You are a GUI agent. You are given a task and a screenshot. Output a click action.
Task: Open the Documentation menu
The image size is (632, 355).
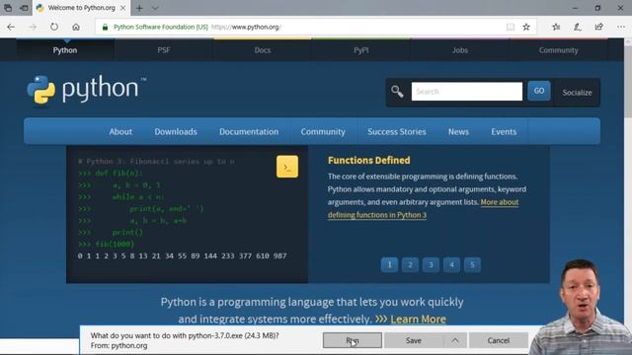click(x=249, y=131)
